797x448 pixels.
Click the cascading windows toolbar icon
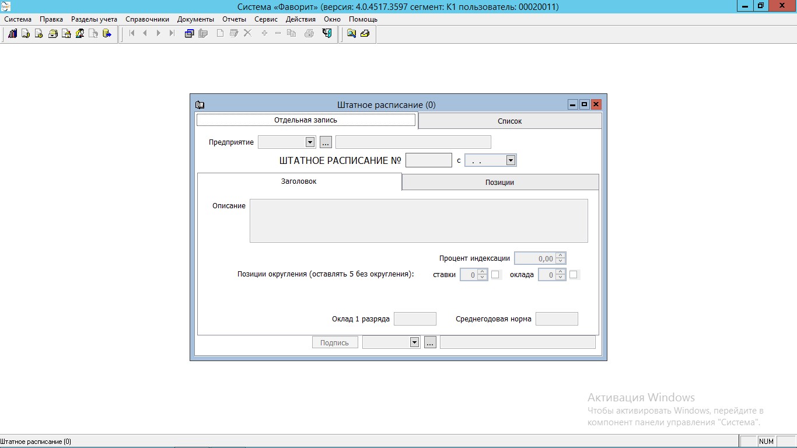pos(189,34)
